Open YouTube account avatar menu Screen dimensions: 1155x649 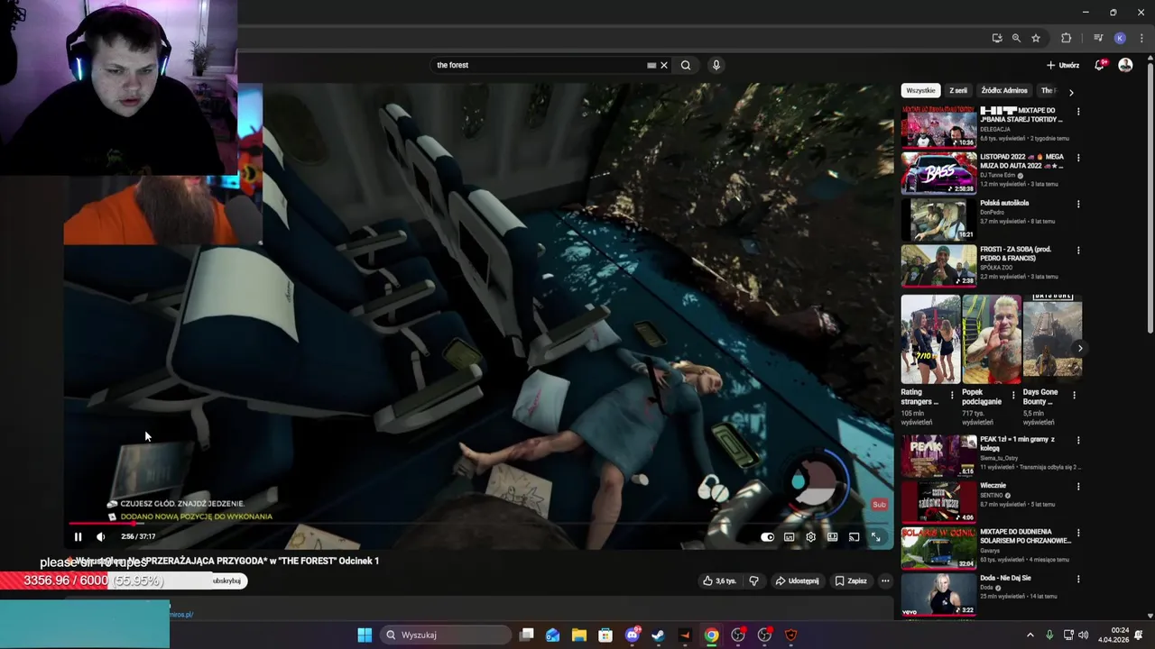click(1125, 65)
